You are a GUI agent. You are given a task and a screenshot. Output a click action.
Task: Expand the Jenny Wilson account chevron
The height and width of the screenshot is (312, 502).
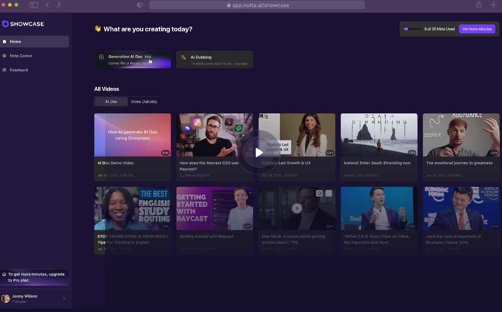tap(64, 299)
